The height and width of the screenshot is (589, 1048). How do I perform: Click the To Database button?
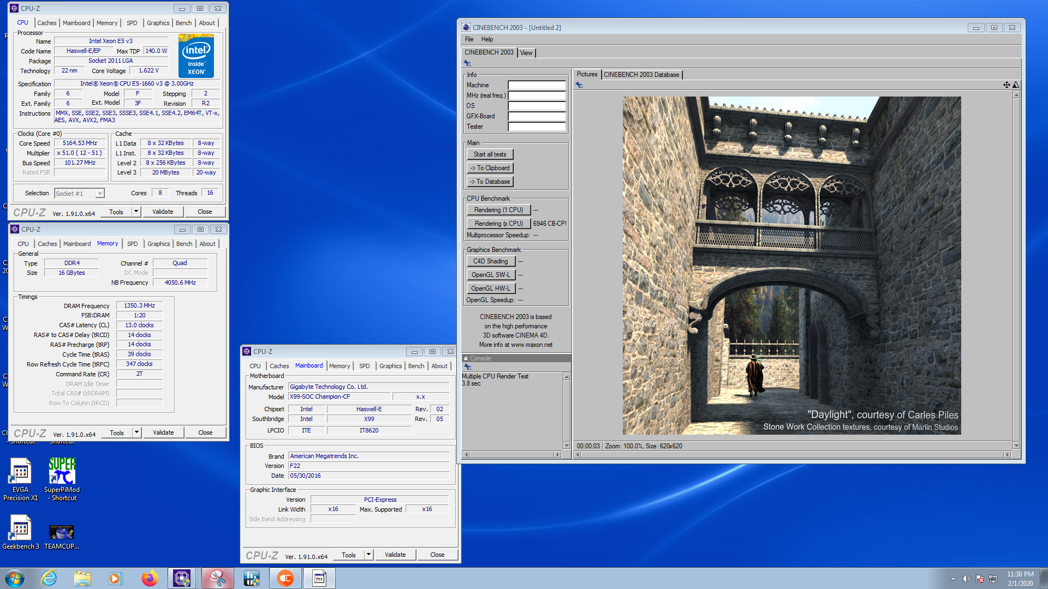click(x=490, y=182)
